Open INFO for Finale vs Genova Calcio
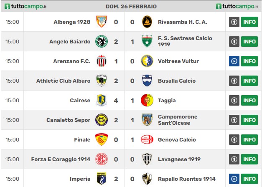 249,139
